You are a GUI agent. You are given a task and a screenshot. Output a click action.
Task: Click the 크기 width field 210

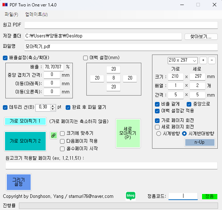tap(176, 77)
